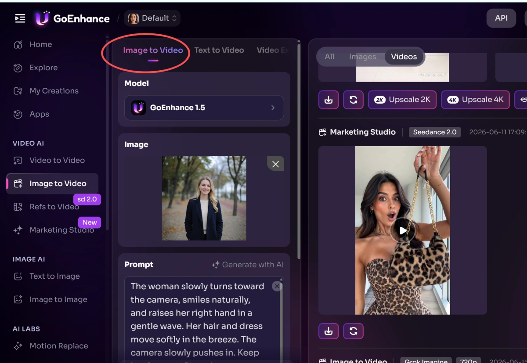The image size is (527, 363).
Task: Click the chevron on the model selector
Action: tap(273, 108)
